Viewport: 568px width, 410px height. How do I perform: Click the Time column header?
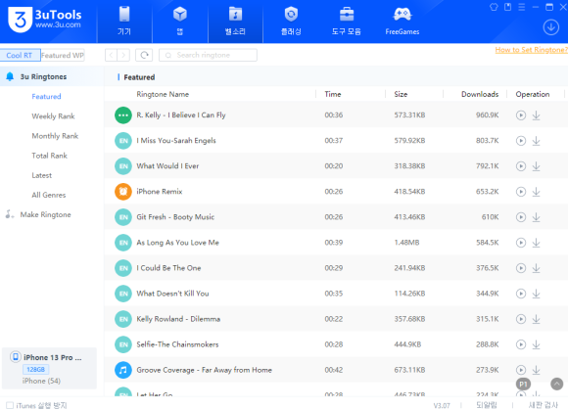[333, 95]
